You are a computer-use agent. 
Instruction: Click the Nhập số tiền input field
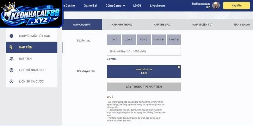(144, 51)
